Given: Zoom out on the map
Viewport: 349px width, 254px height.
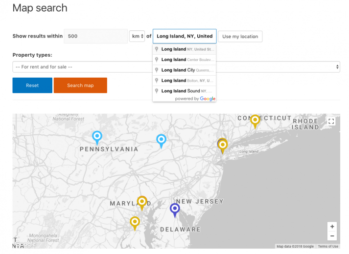Looking at the screenshot, I should [x=332, y=236].
